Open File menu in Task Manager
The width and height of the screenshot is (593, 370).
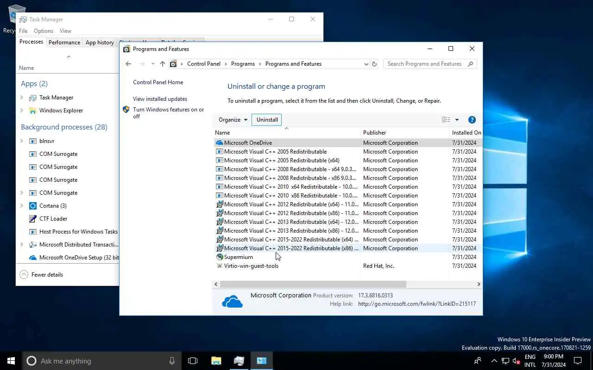23,31
